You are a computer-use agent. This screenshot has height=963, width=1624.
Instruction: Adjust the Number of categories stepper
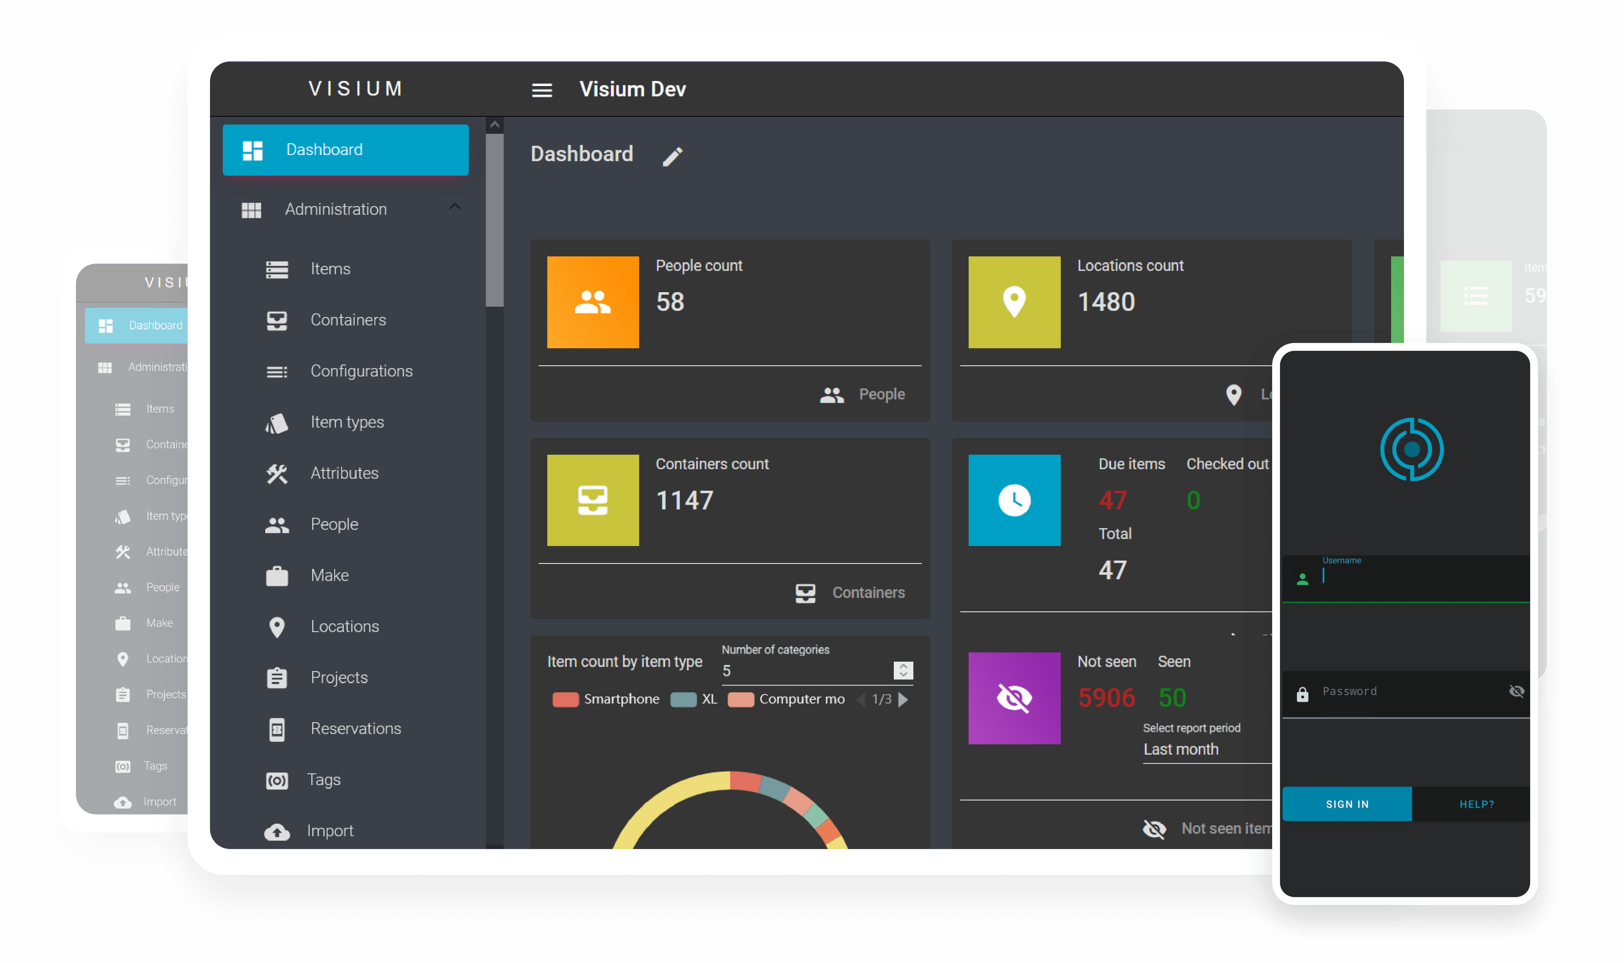pyautogui.click(x=903, y=670)
